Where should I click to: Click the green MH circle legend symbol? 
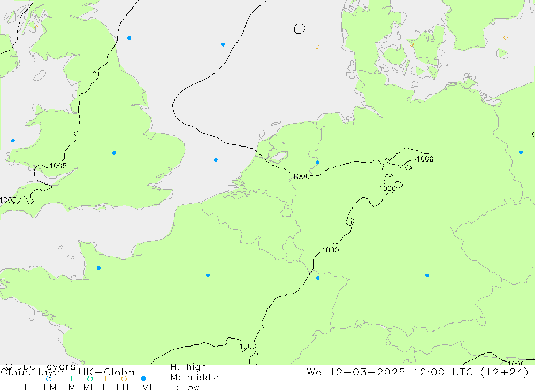click(x=90, y=379)
